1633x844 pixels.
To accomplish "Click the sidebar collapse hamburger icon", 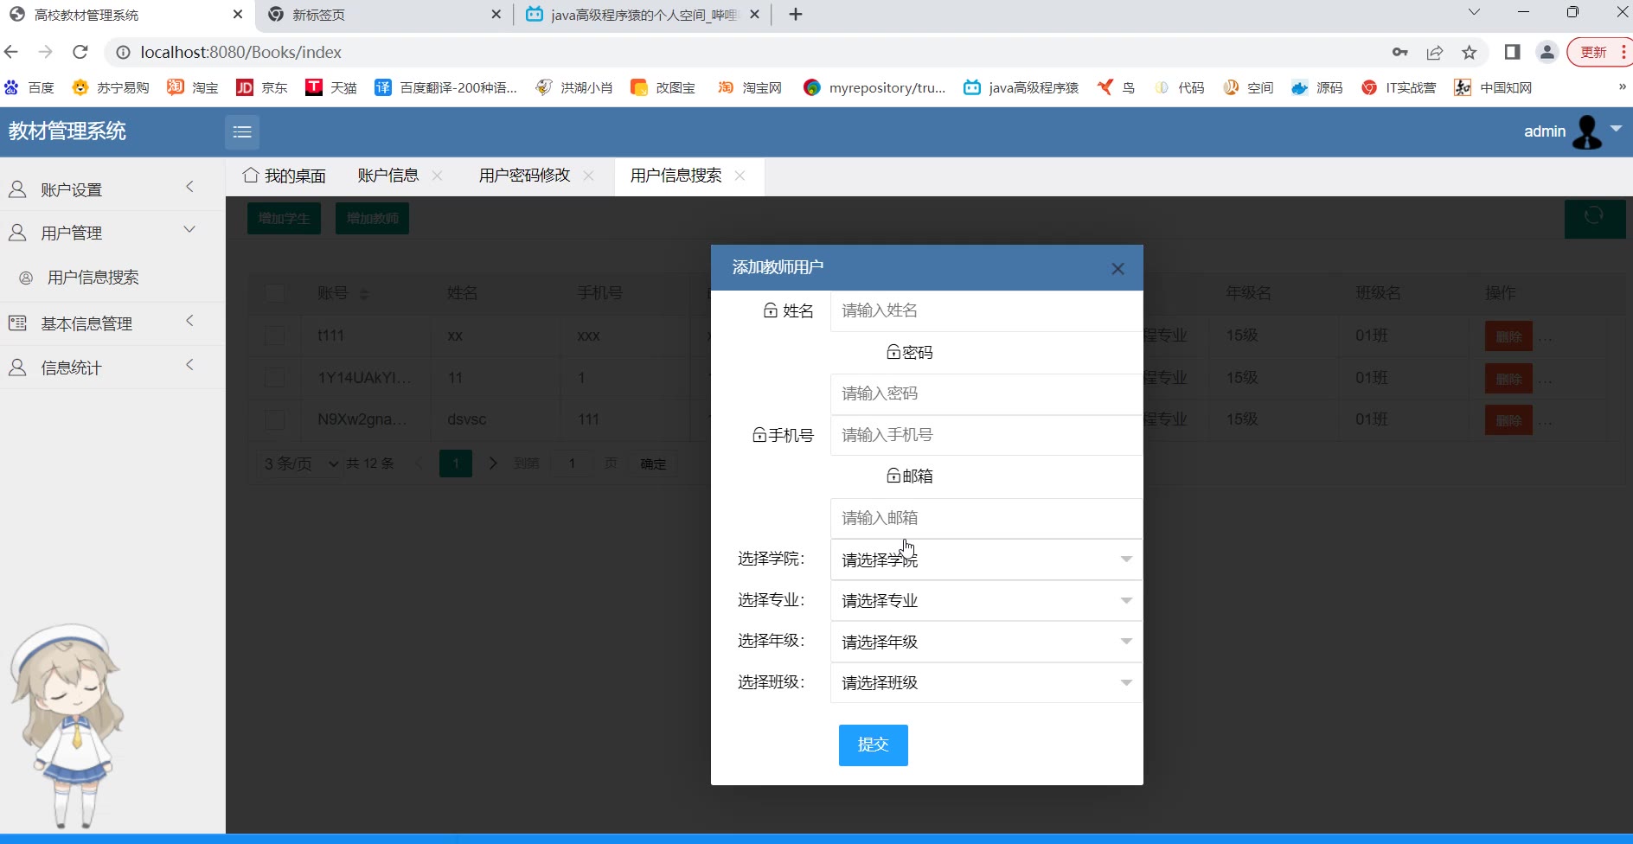I will 242,131.
